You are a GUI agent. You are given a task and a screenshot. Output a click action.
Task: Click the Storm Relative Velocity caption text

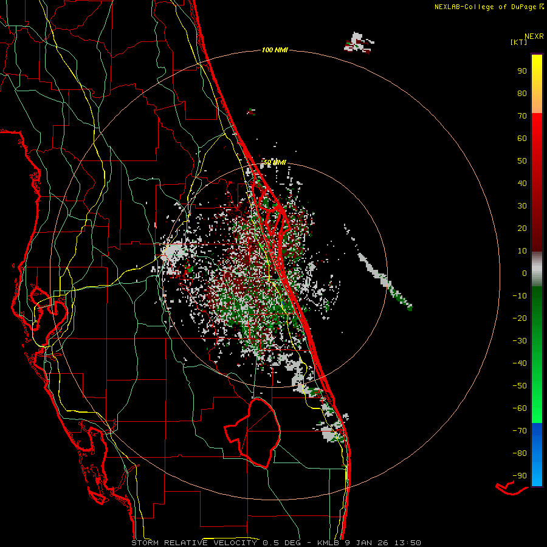pos(276,543)
